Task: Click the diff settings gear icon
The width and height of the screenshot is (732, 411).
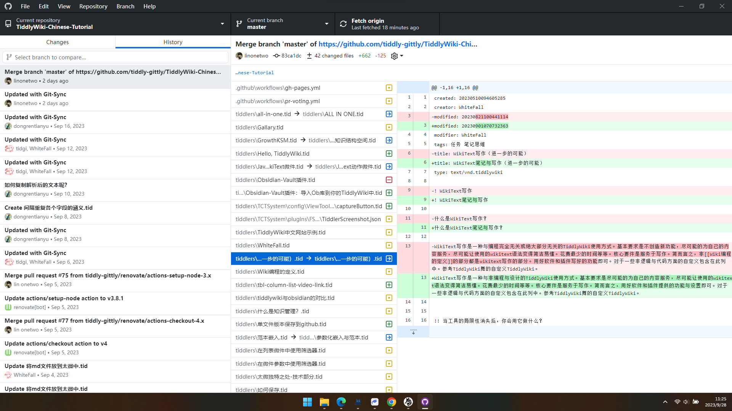Action: point(395,56)
